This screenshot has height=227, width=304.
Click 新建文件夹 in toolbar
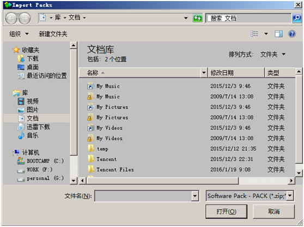click(x=53, y=34)
